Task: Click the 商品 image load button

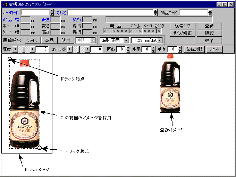Action: tap(49, 40)
